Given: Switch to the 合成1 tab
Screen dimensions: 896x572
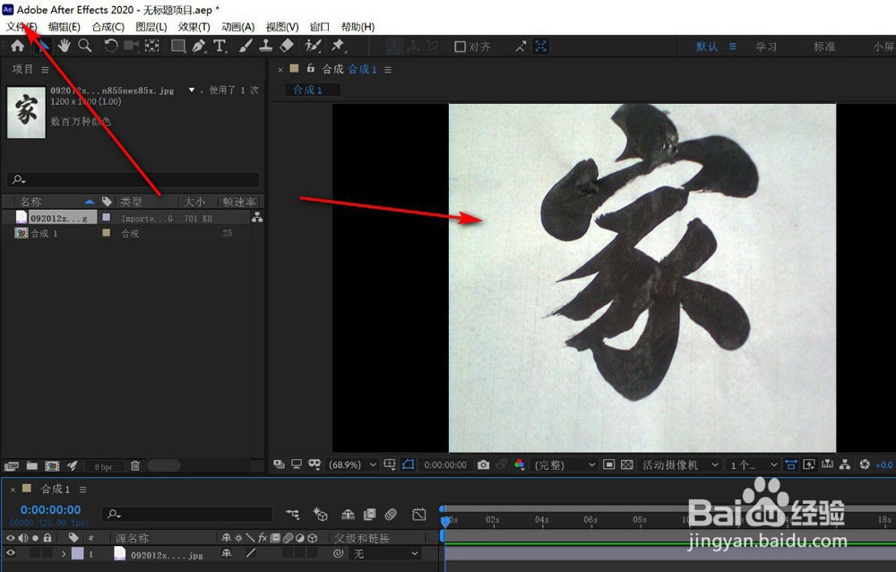Looking at the screenshot, I should pos(311,89).
